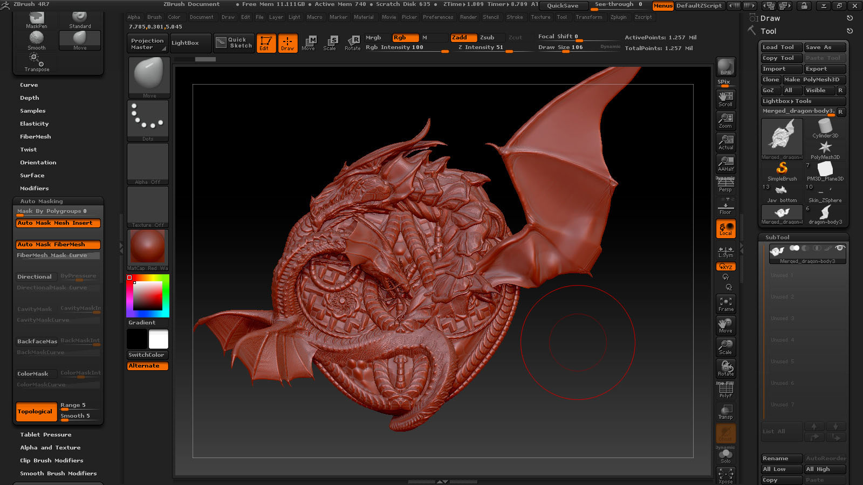This screenshot has height=485, width=863.
Task: Enable PolyF wireframe display
Action: pyautogui.click(x=725, y=390)
